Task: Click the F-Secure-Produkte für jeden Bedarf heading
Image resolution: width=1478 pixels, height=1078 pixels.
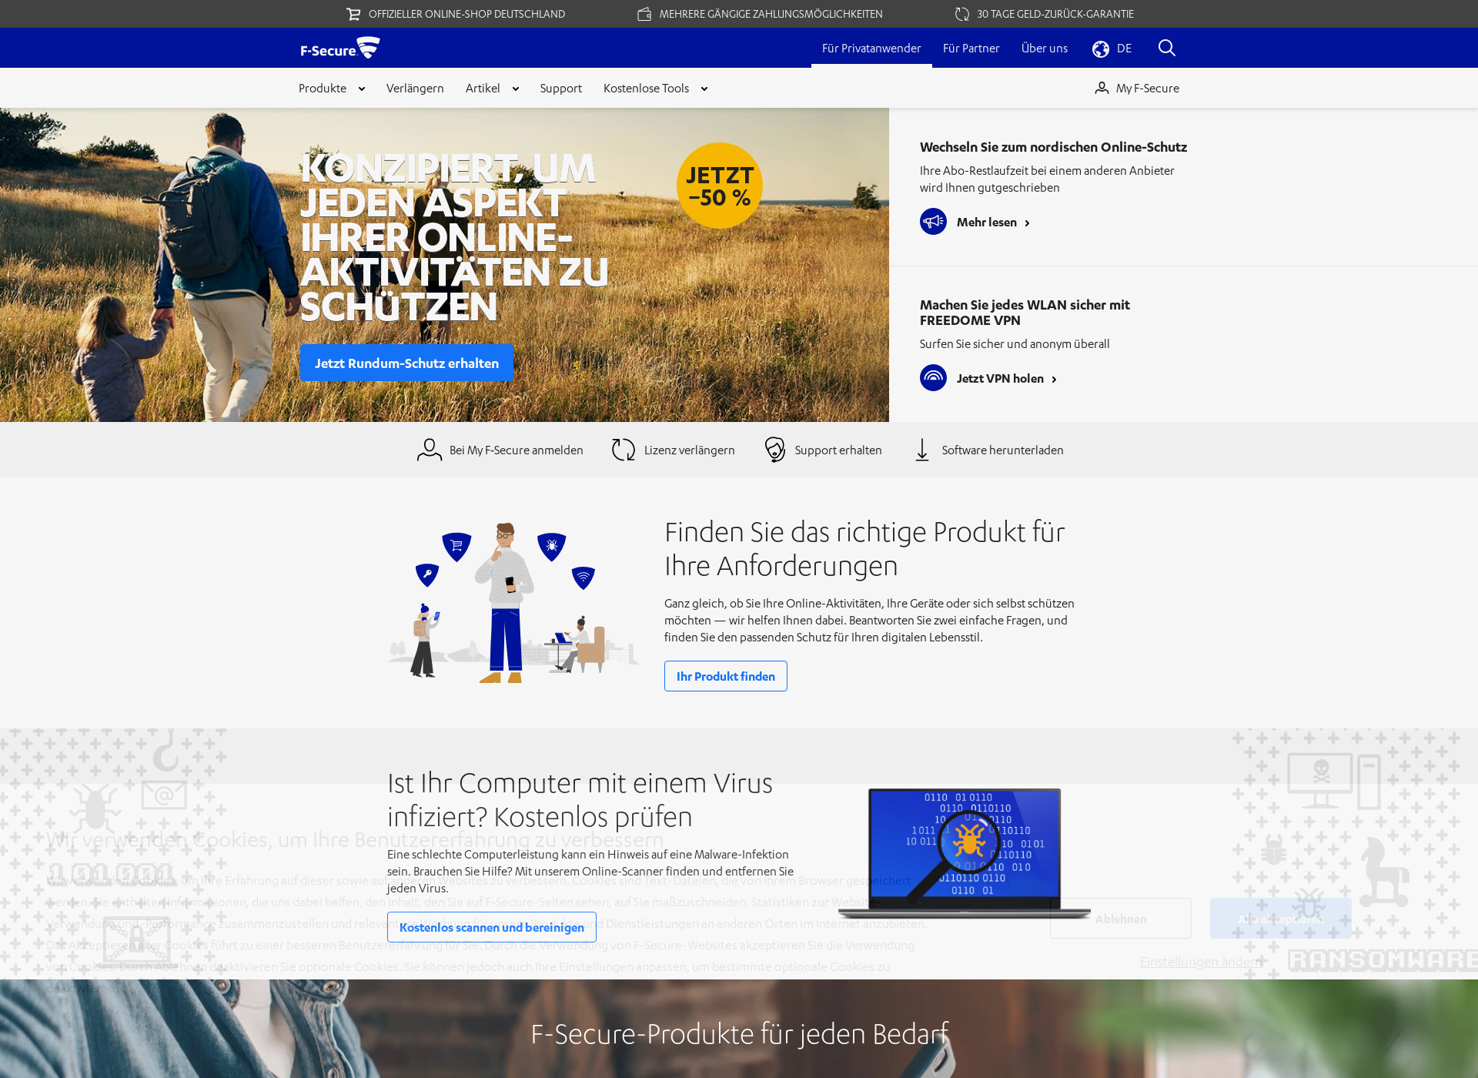Action: pyautogui.click(x=740, y=1034)
